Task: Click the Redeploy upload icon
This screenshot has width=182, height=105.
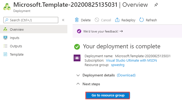Action: (x=117, y=20)
